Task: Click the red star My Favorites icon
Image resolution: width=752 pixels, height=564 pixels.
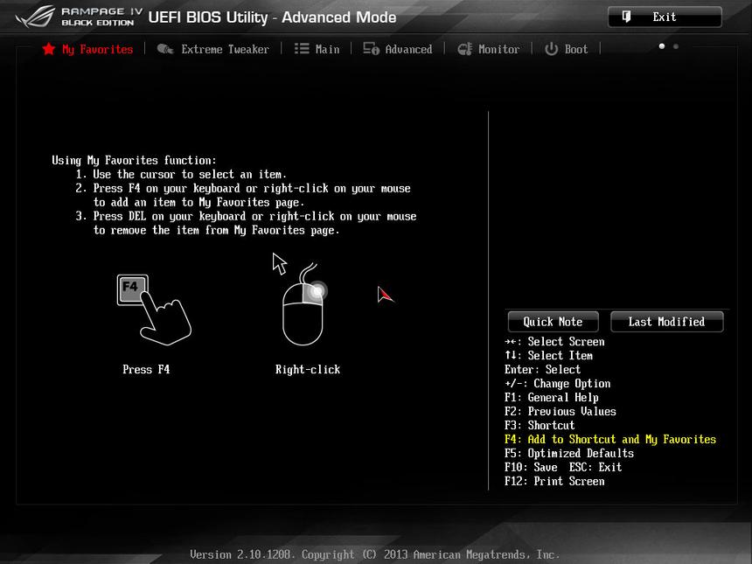Action: coord(48,49)
